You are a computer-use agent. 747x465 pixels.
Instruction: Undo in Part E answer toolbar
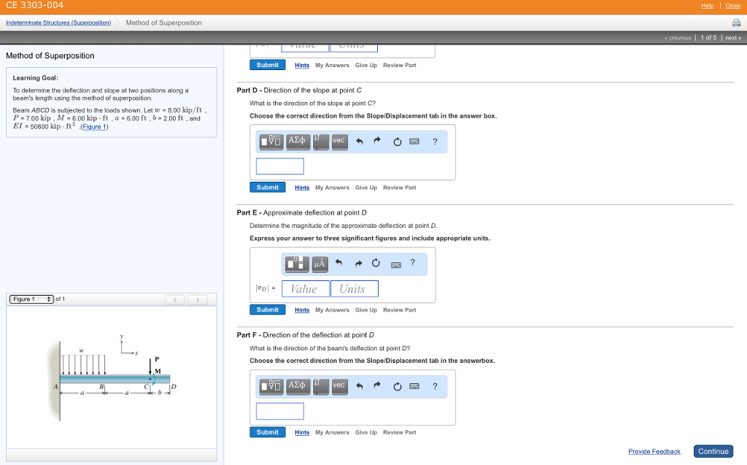click(x=338, y=263)
